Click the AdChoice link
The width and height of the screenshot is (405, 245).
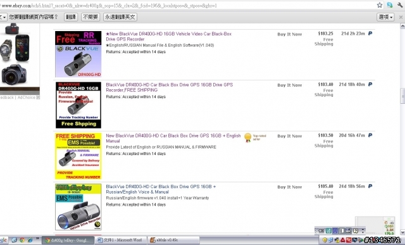tap(28, 97)
